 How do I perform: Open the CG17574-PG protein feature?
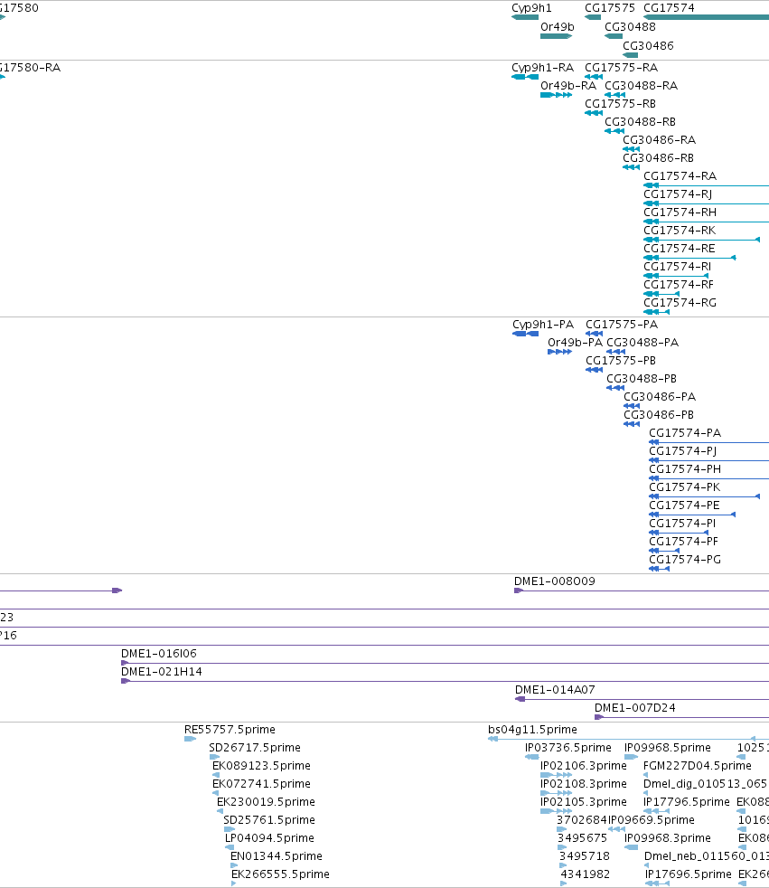[660, 569]
